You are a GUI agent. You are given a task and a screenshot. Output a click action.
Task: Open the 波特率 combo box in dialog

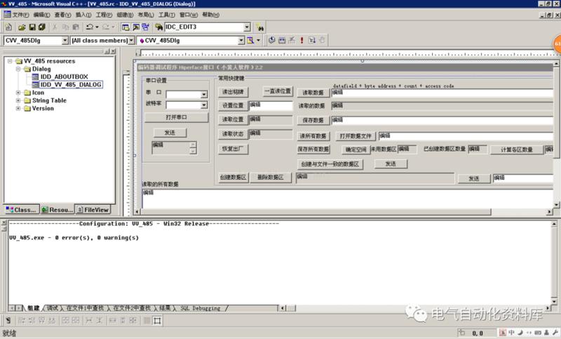pyautogui.click(x=187, y=105)
